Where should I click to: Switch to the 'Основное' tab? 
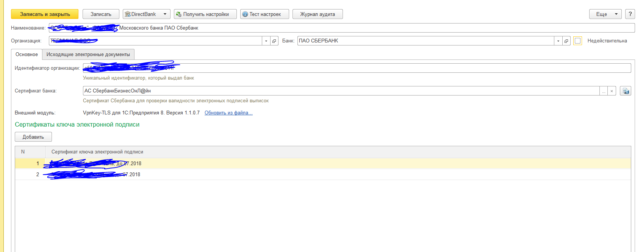click(x=27, y=55)
